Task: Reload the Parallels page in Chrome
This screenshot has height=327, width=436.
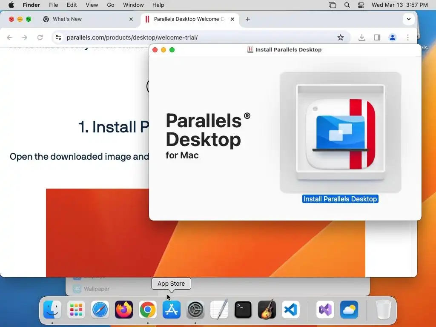Action: click(x=40, y=37)
